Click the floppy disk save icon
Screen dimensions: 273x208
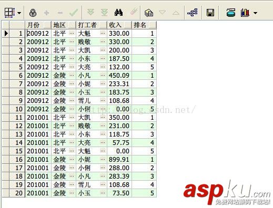click(210, 13)
